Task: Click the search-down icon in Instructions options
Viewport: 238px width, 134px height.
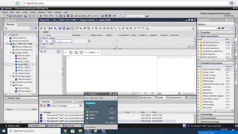Action: [219, 28]
